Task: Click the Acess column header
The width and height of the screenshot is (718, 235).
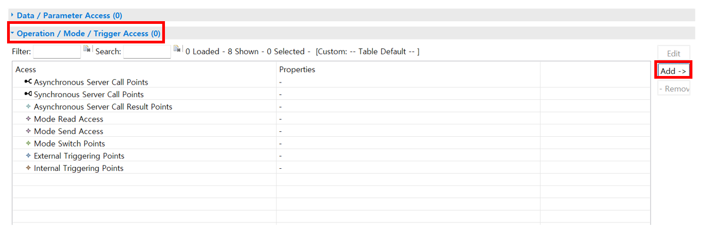Action: (x=26, y=69)
